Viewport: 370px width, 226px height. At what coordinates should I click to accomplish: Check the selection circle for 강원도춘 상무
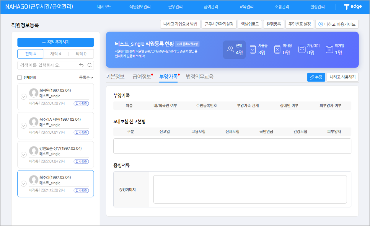24,155
